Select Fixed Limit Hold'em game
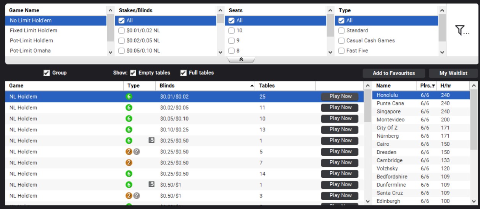The image size is (480, 209). 34,30
